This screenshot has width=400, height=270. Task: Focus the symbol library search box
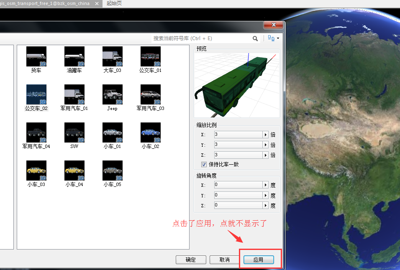pos(202,38)
